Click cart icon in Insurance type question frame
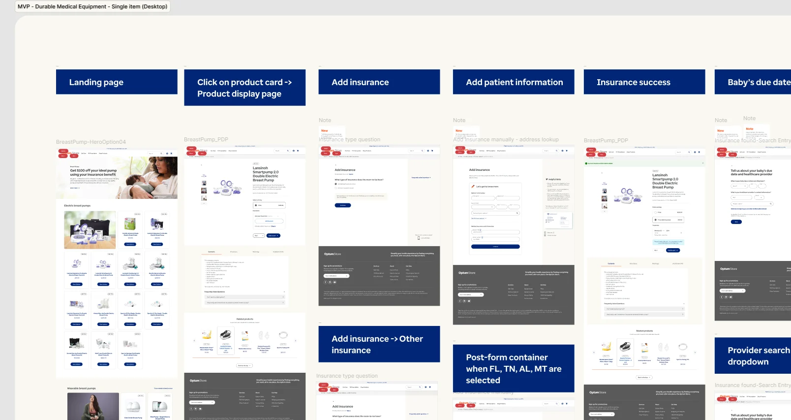Viewport: 791px width, 420px height. (x=433, y=151)
